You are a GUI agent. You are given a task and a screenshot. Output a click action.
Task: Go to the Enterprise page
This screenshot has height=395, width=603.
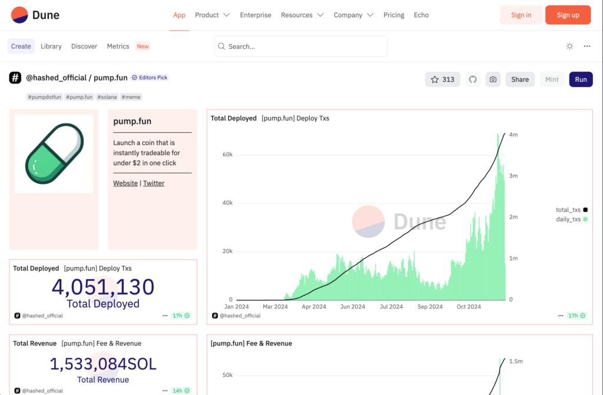coord(256,15)
